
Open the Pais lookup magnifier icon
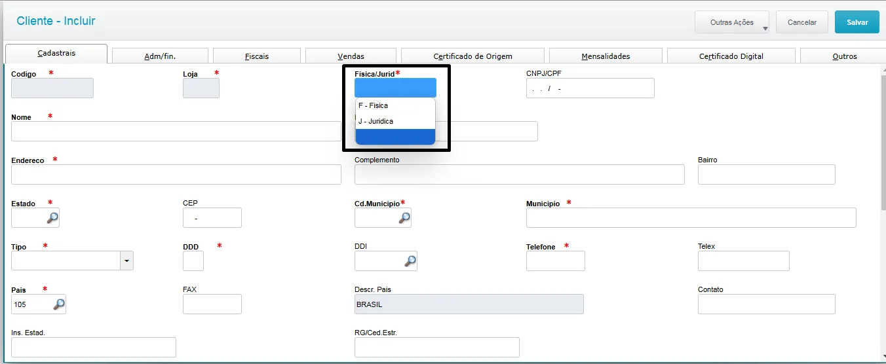[59, 304]
